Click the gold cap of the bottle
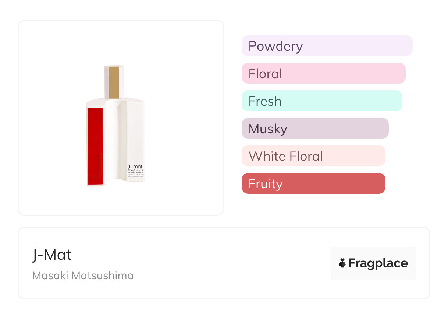 pos(114,83)
